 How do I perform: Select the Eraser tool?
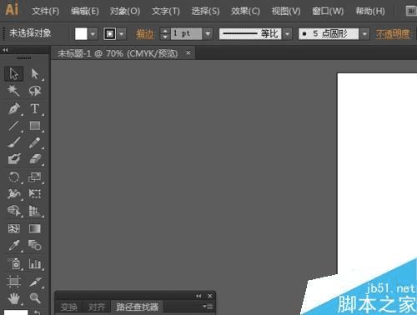[35, 159]
